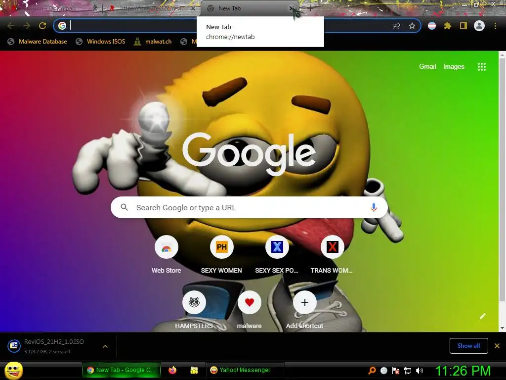Viewport: 506px width, 380px height.
Task: Go back with the back arrow
Action: (11, 26)
